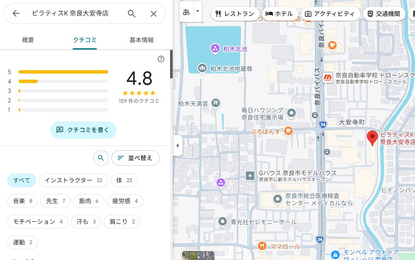Filter map by レストラン
The height and width of the screenshot is (260, 415).
coord(235,14)
